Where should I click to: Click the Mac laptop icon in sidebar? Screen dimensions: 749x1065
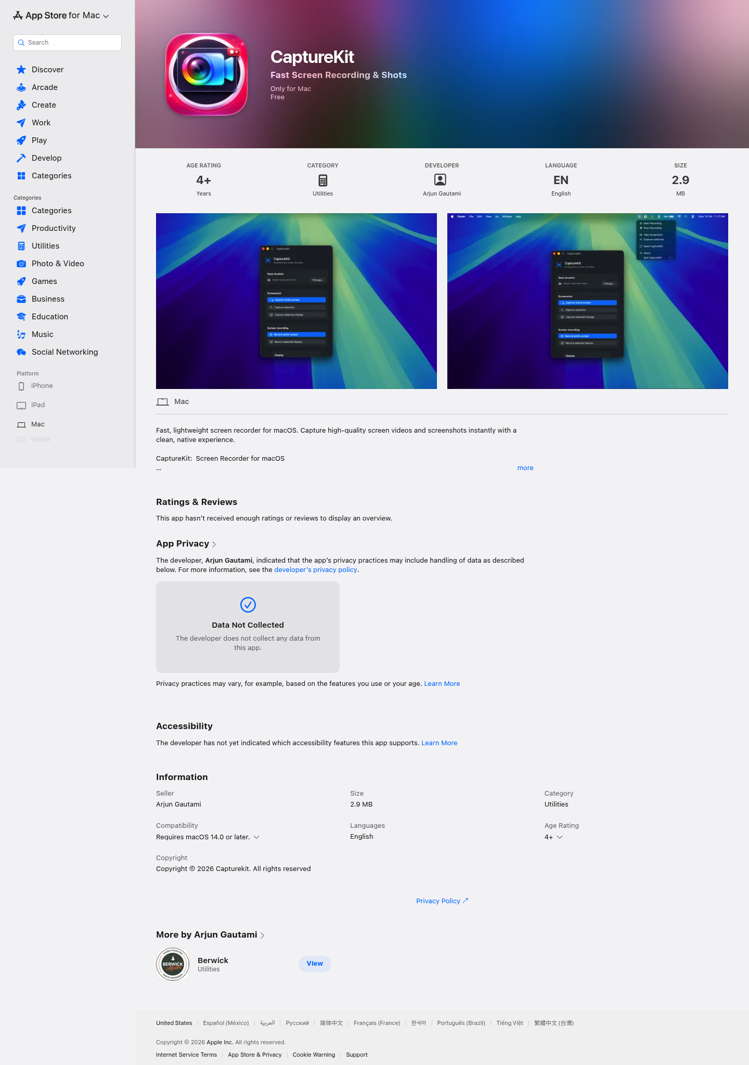point(21,425)
